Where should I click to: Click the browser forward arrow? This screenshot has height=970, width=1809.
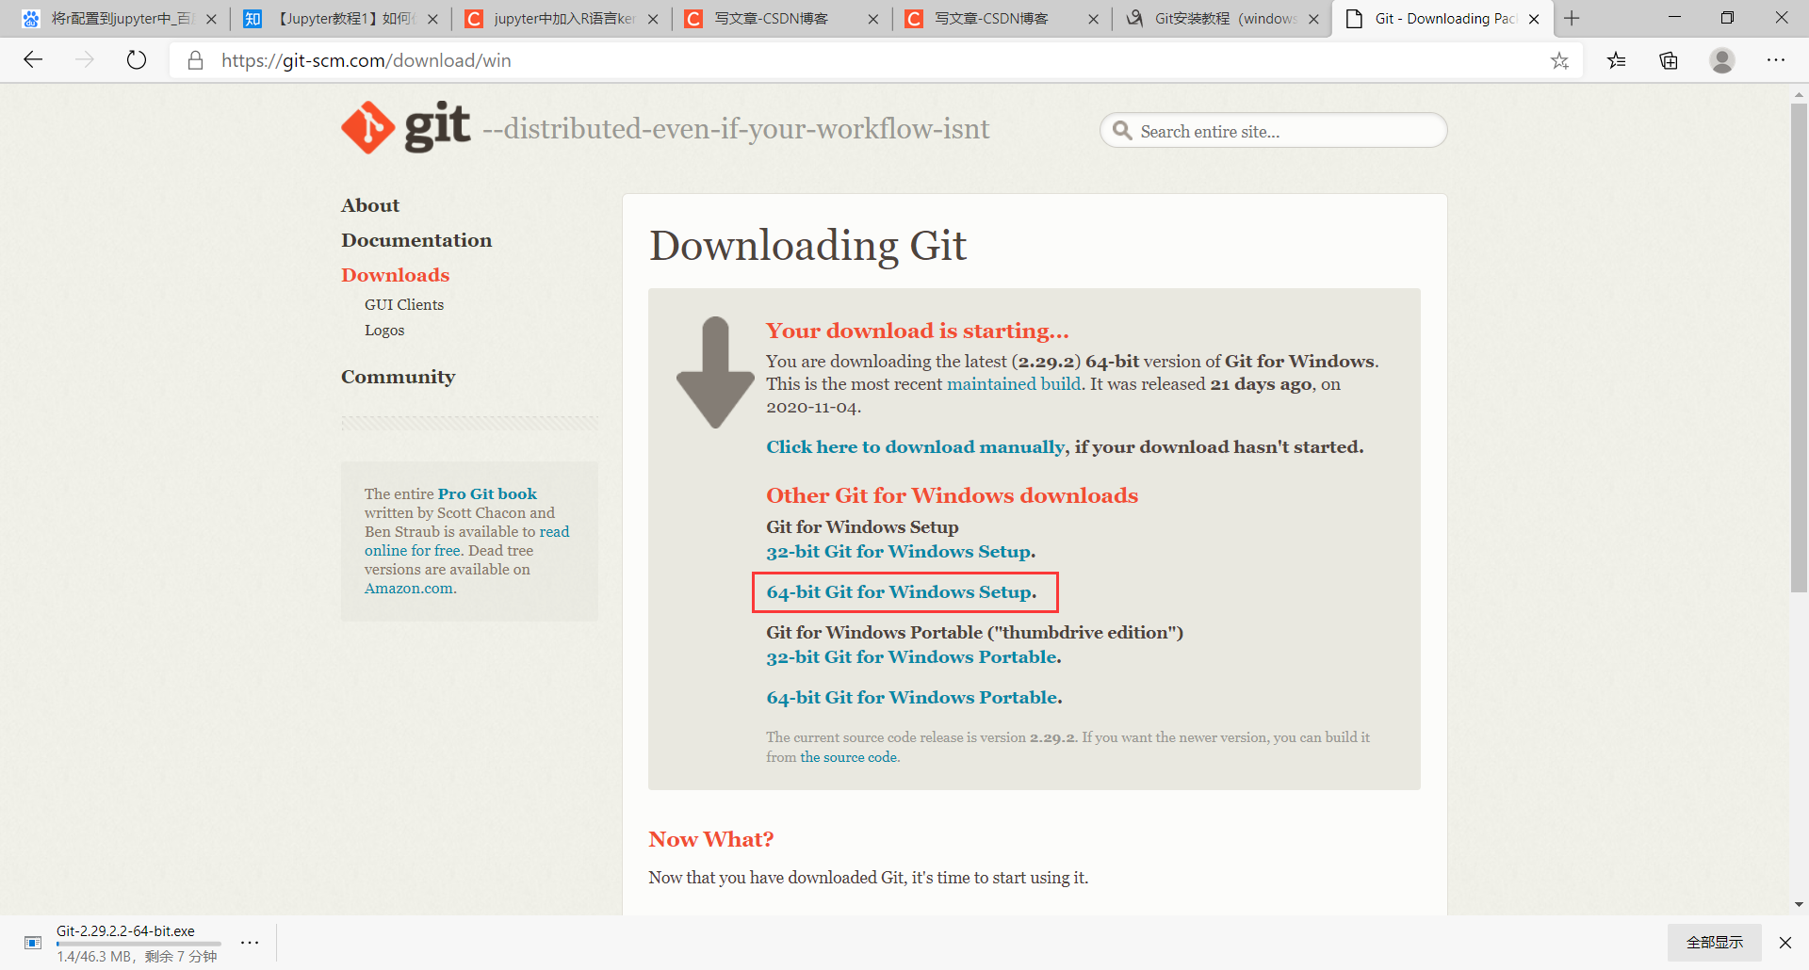tap(85, 60)
